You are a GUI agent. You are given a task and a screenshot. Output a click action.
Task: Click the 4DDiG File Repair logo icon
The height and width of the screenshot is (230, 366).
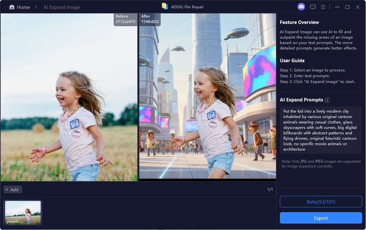165,6
